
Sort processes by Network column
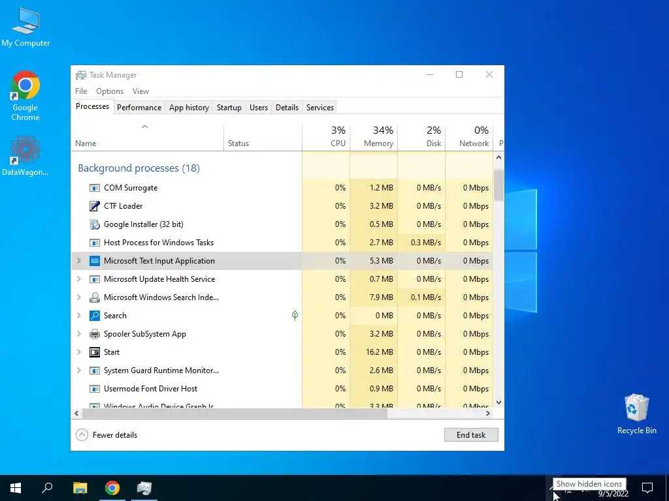(469, 137)
